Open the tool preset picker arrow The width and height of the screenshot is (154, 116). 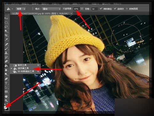12,9
